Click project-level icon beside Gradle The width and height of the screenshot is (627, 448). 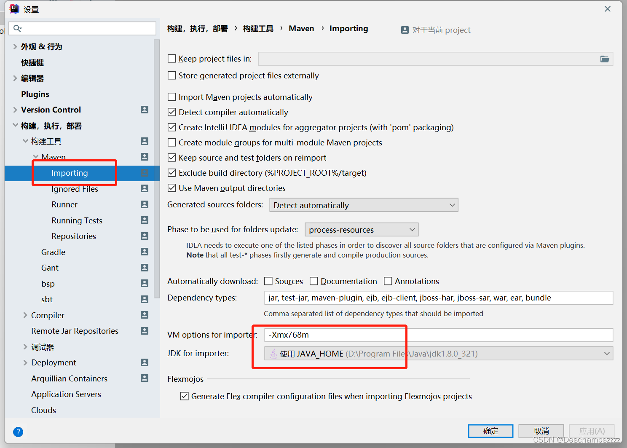145,252
